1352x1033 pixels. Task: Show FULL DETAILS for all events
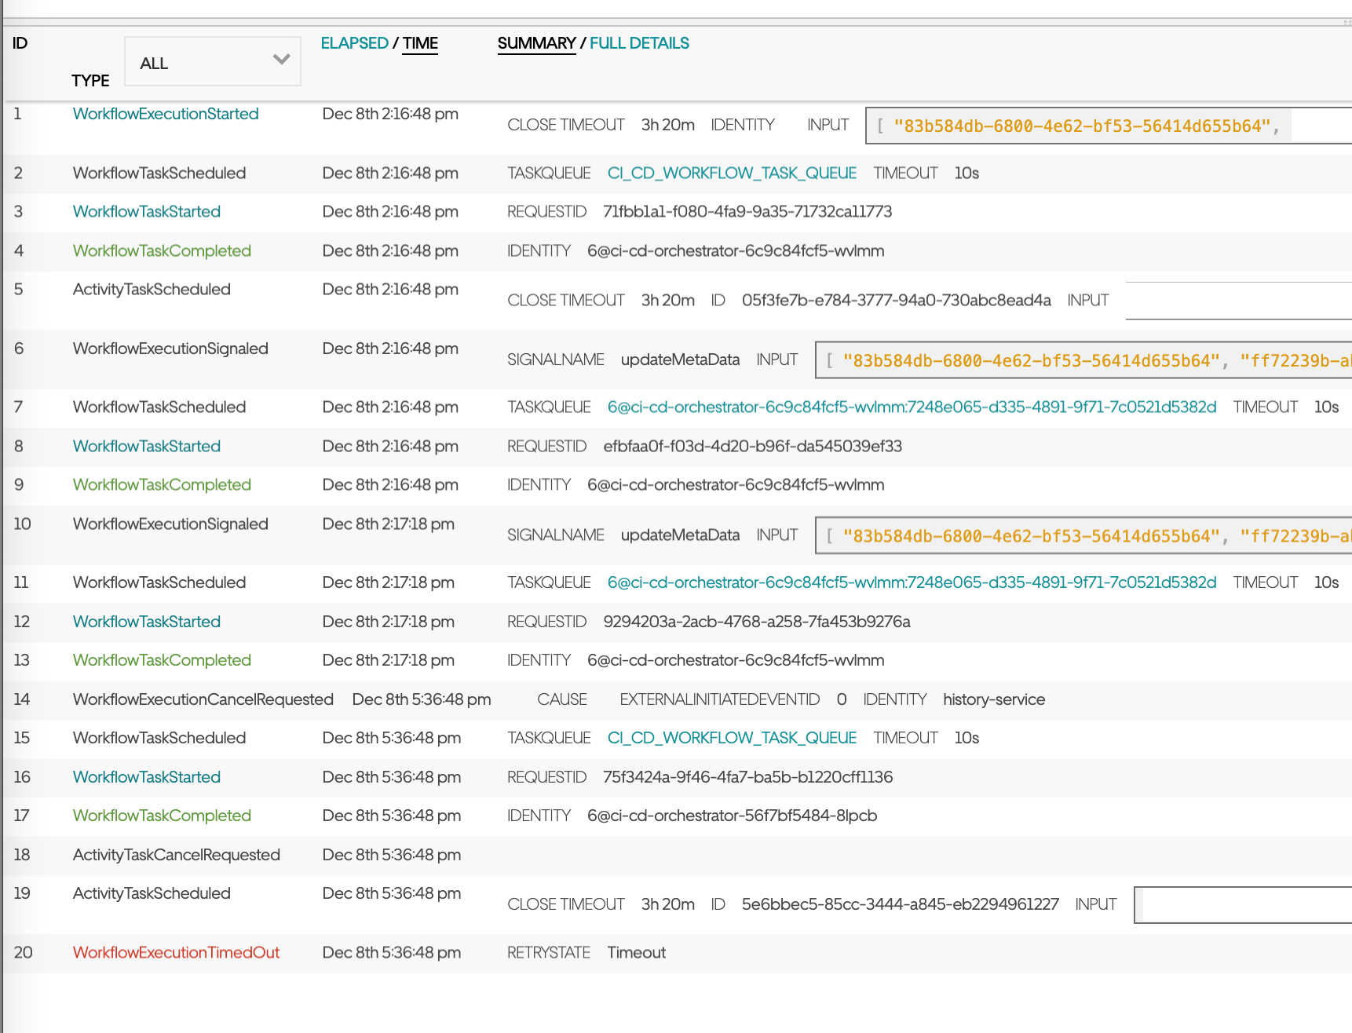tap(639, 43)
